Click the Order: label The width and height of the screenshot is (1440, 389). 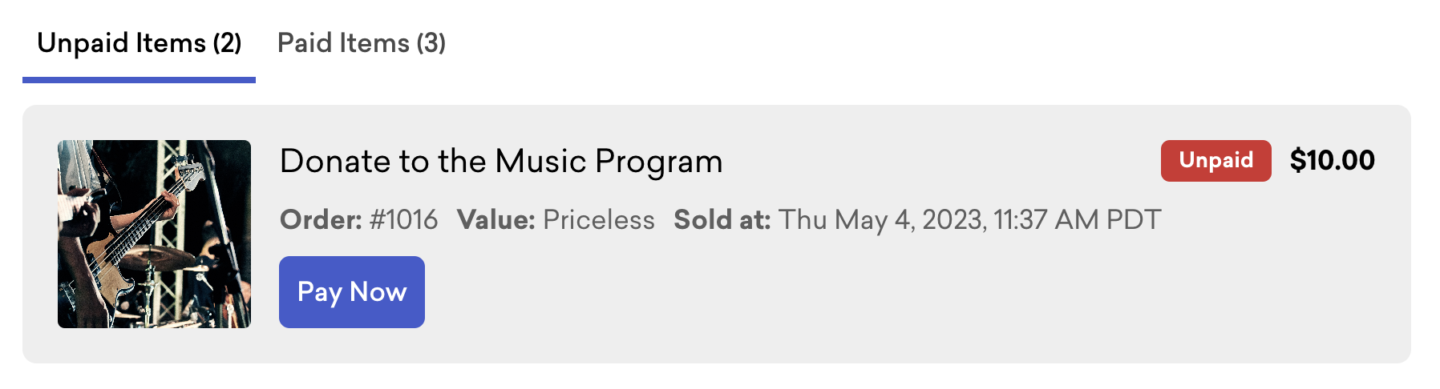[321, 219]
